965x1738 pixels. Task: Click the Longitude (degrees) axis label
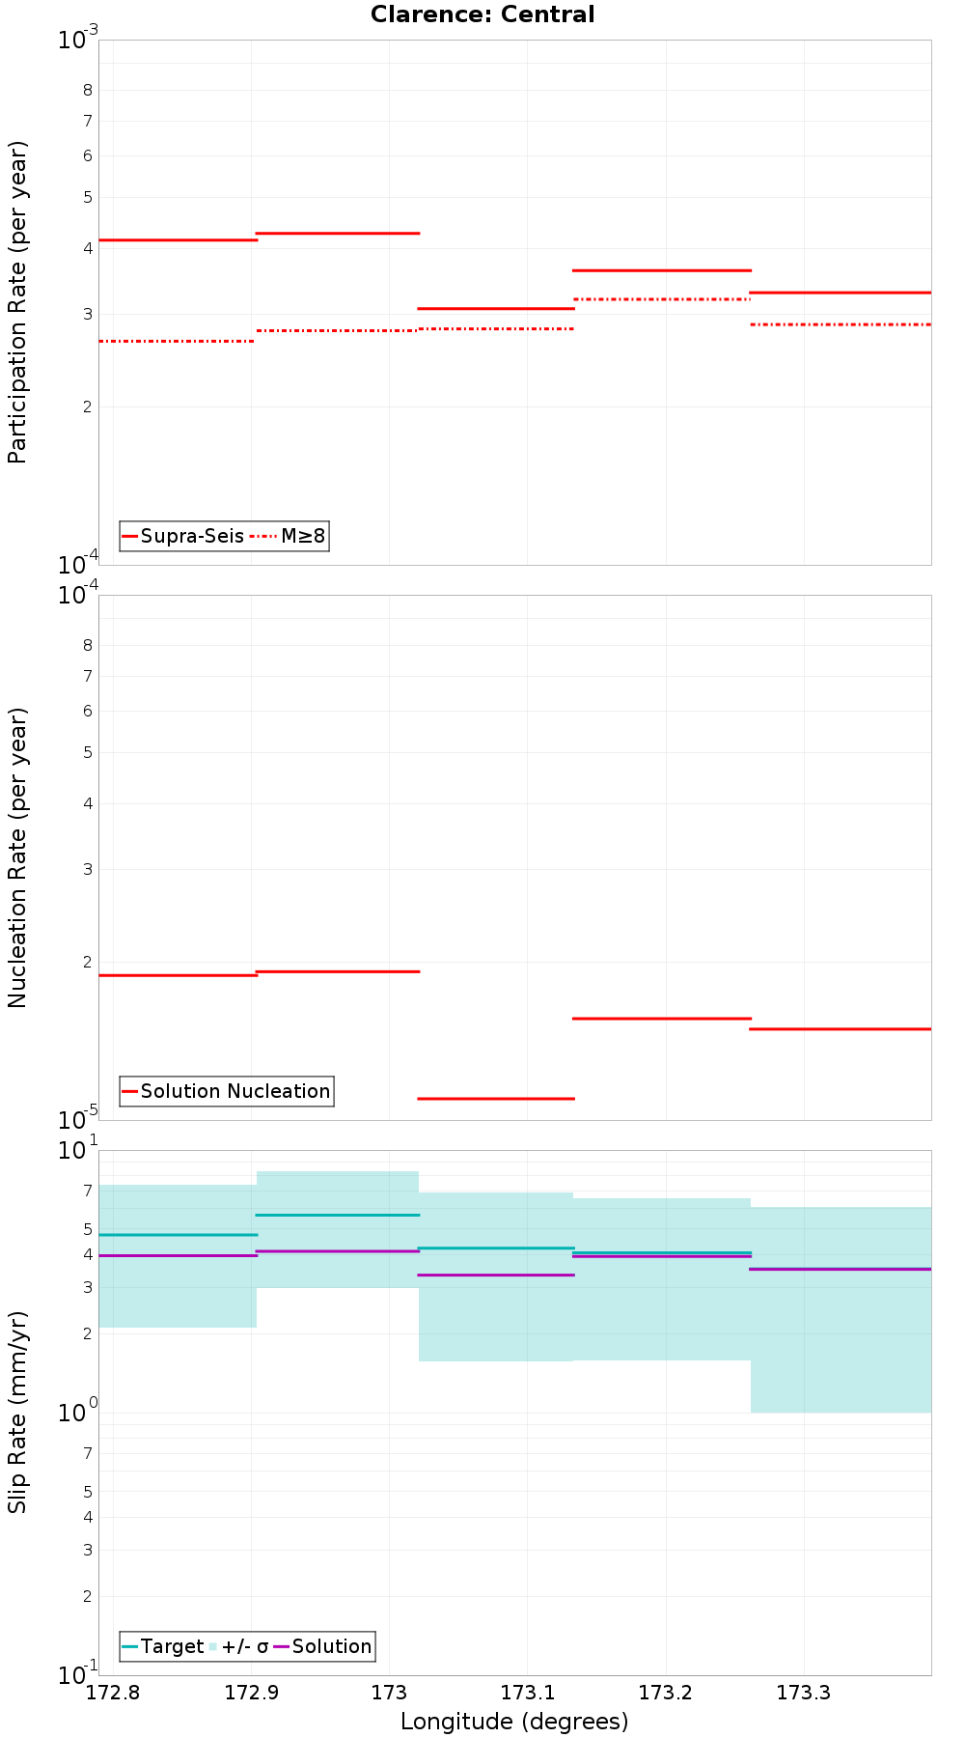[514, 1722]
